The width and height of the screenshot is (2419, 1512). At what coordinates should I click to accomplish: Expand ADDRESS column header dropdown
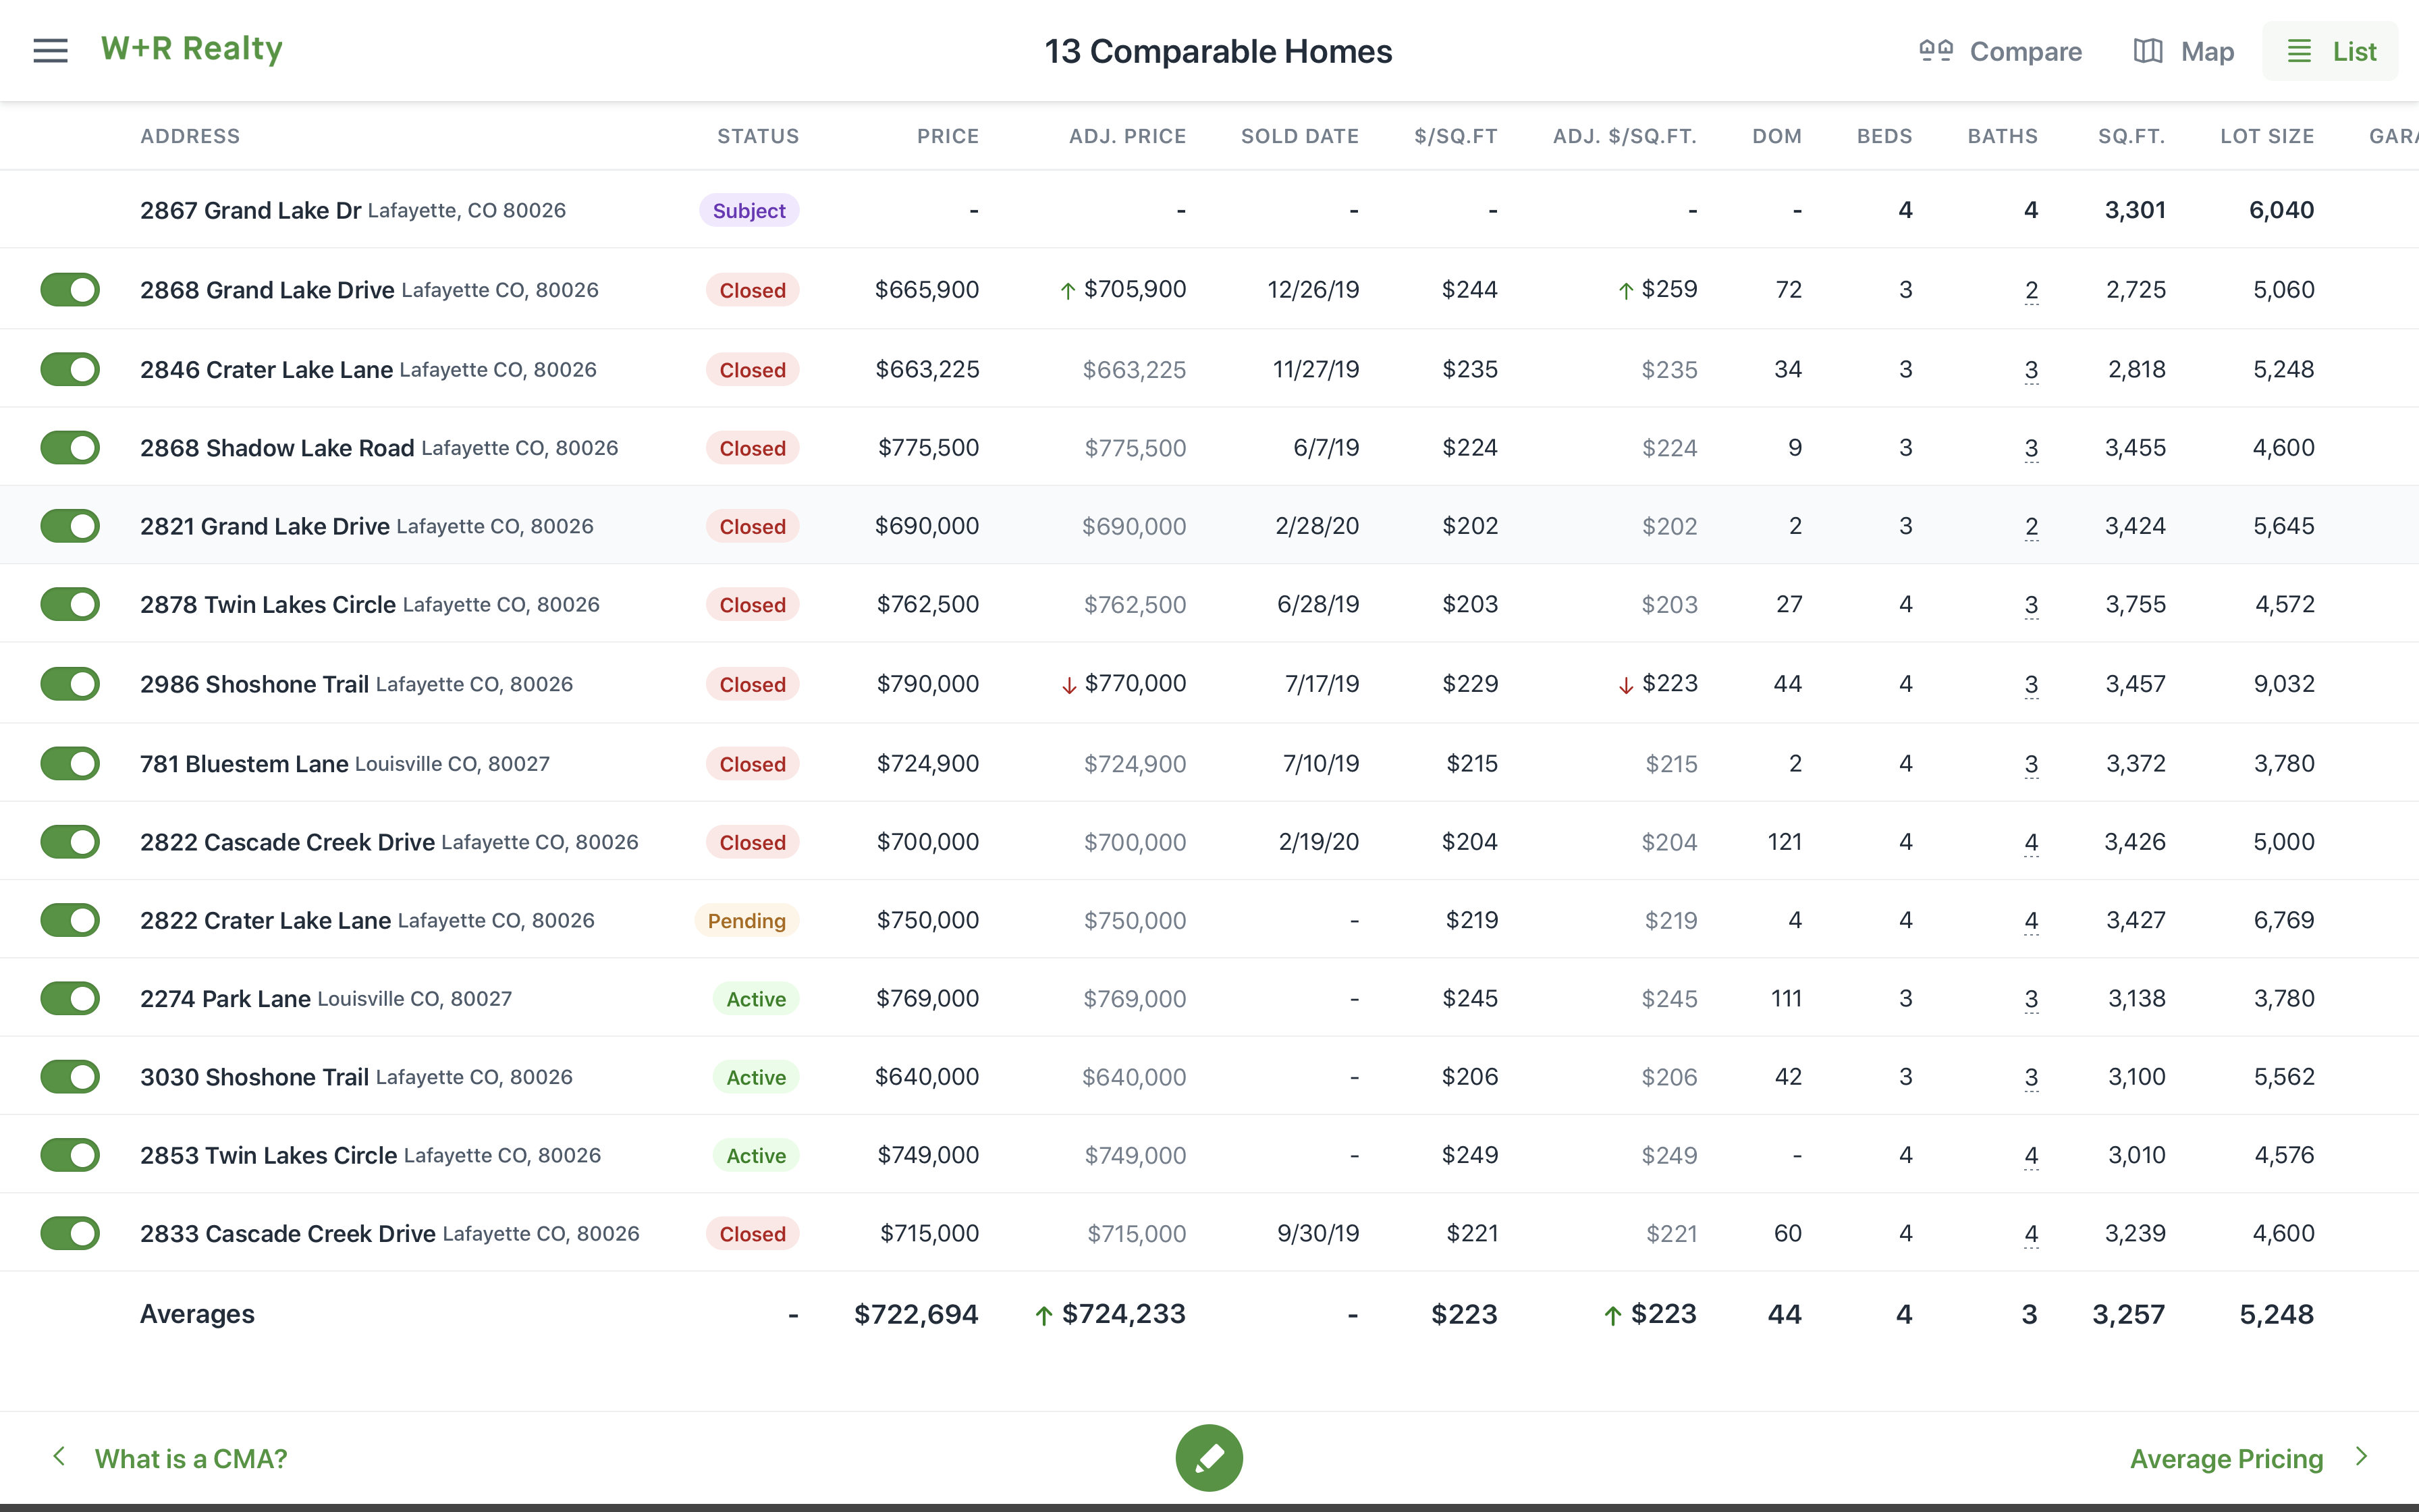coord(190,136)
